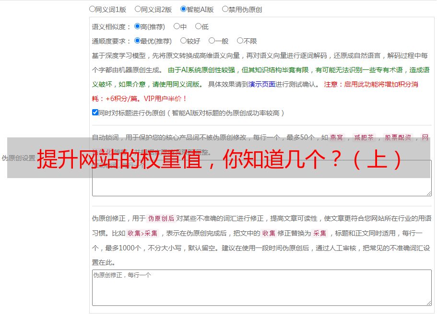Open the 演示页面 link

261,84
